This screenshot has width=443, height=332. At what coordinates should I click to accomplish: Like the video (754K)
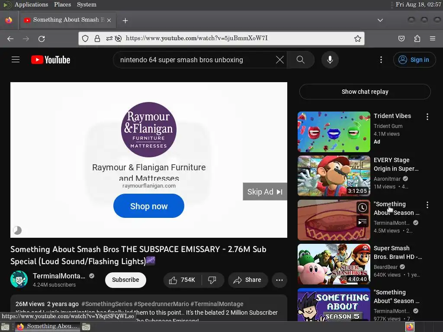click(x=182, y=280)
